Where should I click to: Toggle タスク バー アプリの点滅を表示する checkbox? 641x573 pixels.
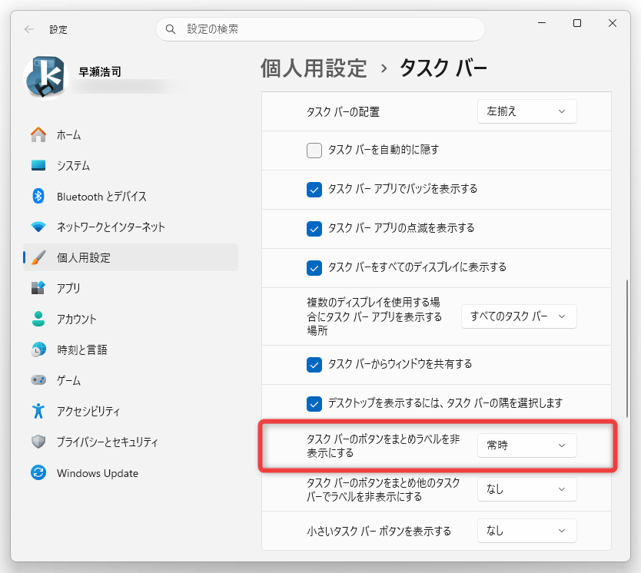[314, 229]
